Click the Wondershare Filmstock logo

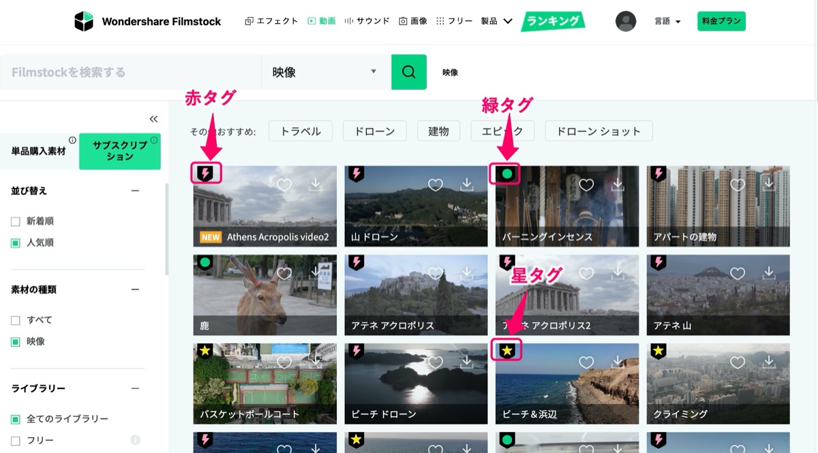coord(148,21)
